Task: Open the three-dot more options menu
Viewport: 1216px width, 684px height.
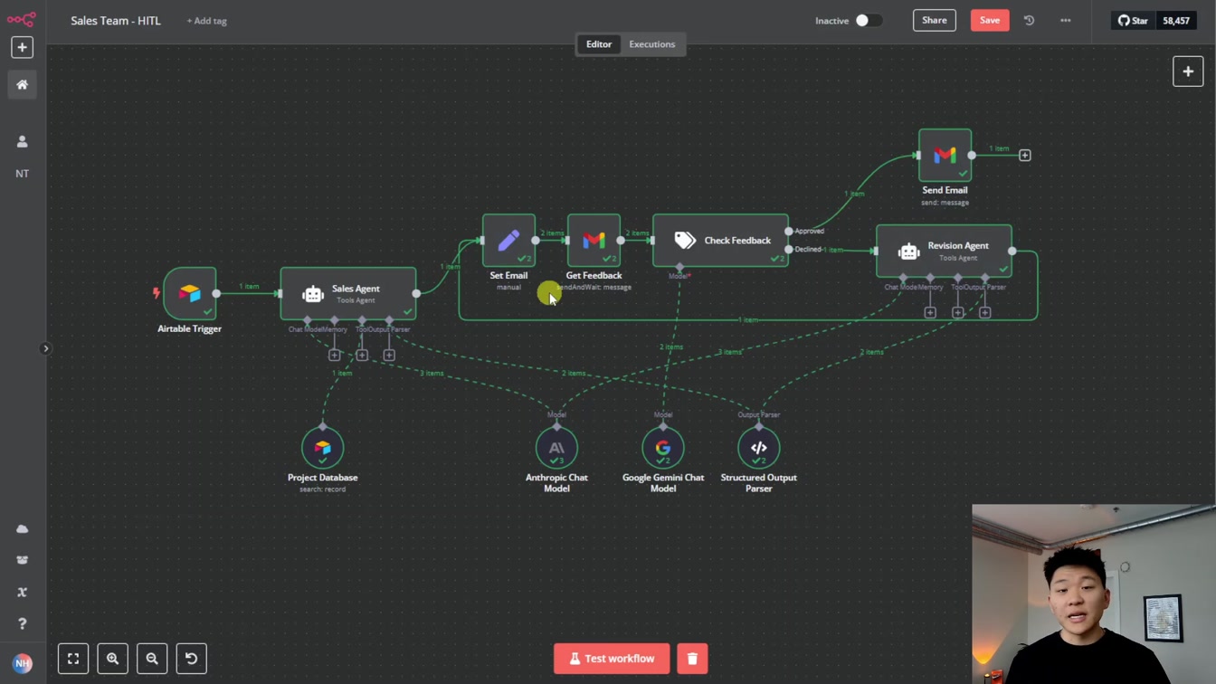Action: (x=1065, y=20)
